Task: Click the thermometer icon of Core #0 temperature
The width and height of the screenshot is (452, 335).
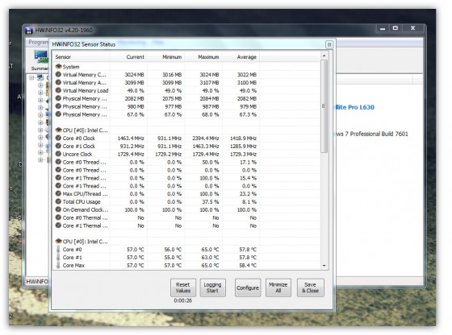Action: [x=58, y=250]
